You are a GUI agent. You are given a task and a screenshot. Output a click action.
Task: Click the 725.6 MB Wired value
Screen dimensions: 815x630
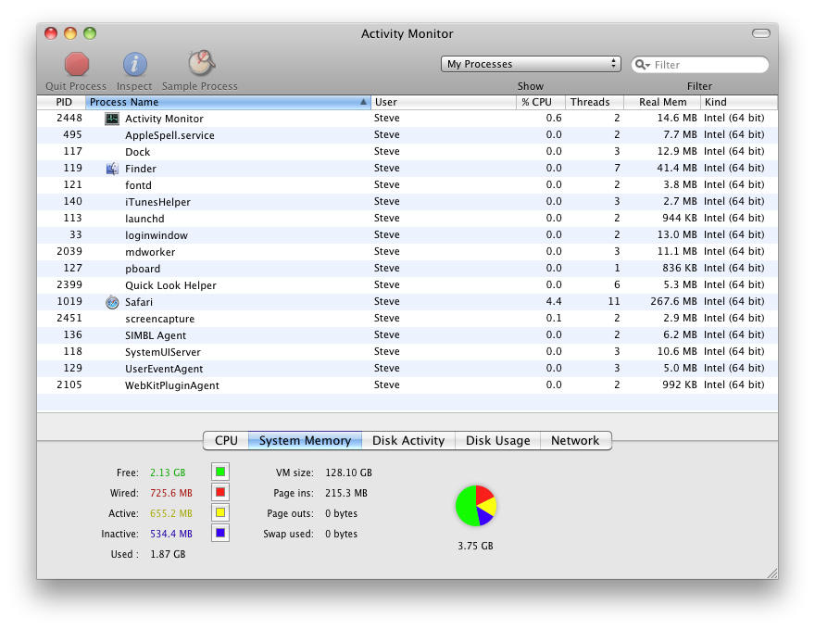[171, 493]
